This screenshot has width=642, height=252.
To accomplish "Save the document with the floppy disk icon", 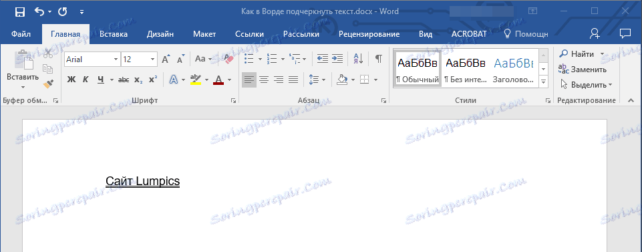I will click(x=19, y=12).
